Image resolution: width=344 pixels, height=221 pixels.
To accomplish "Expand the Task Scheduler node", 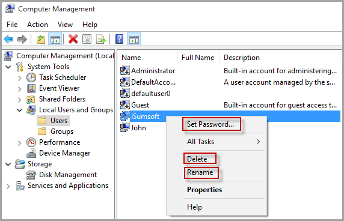I will pos(20,77).
